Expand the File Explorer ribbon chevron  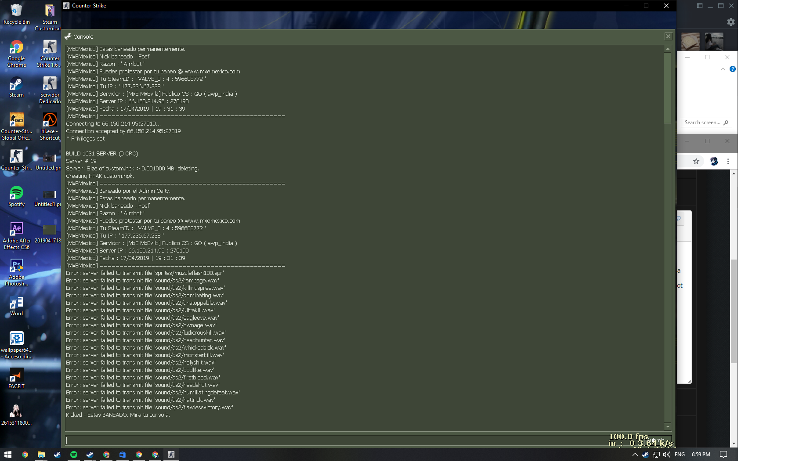click(723, 69)
